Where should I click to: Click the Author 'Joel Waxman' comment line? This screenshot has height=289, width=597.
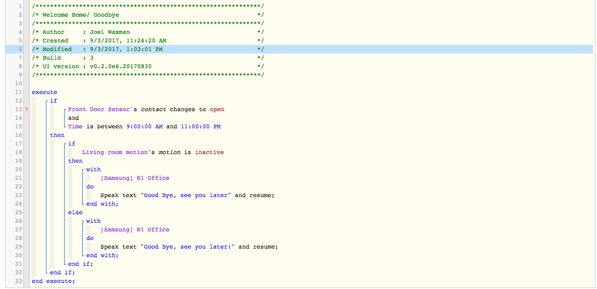pyautogui.click(x=148, y=32)
